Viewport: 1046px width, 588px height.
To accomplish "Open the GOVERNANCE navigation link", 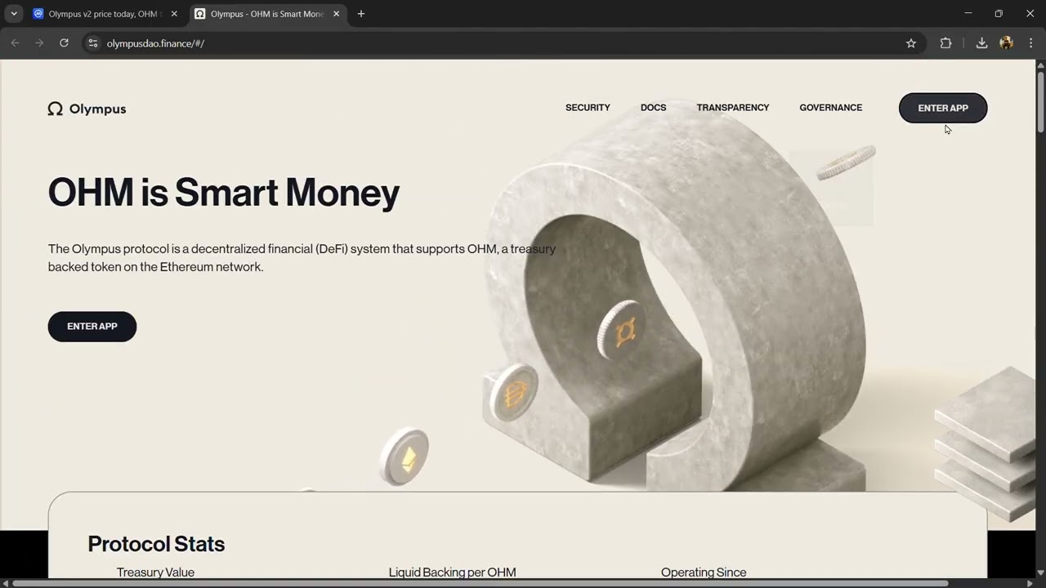I will pos(830,108).
